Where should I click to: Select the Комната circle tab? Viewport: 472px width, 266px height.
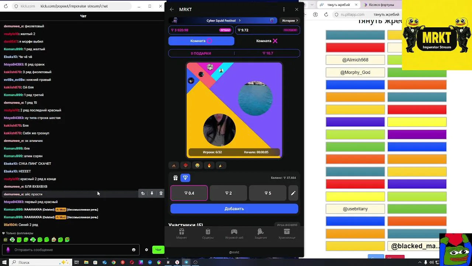point(201,41)
